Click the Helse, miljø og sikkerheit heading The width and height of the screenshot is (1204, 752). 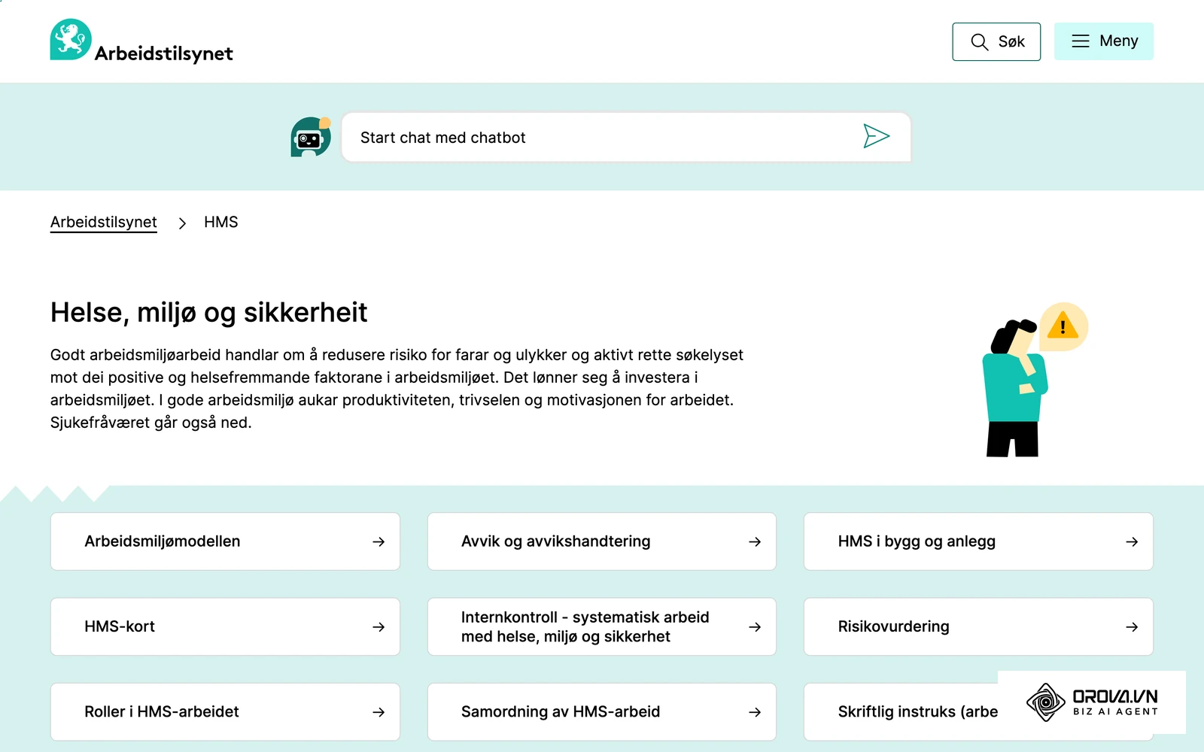click(208, 312)
